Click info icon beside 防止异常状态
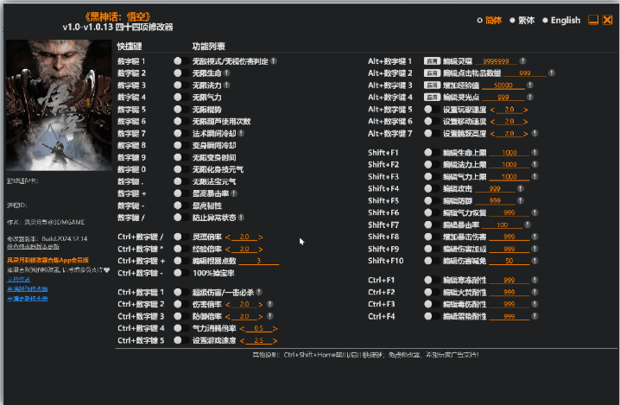 point(241,218)
